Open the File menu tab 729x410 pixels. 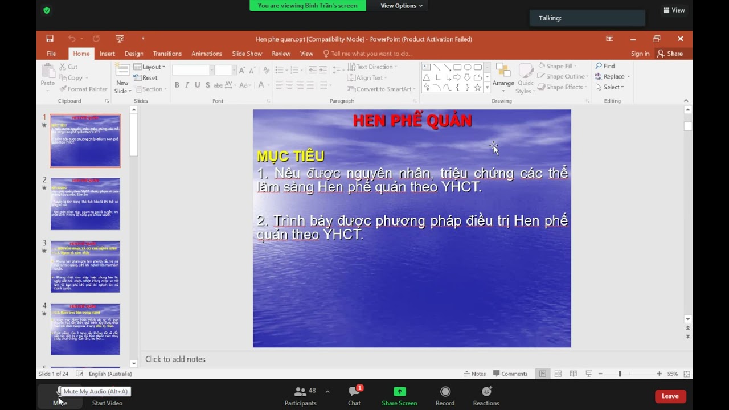click(51, 54)
